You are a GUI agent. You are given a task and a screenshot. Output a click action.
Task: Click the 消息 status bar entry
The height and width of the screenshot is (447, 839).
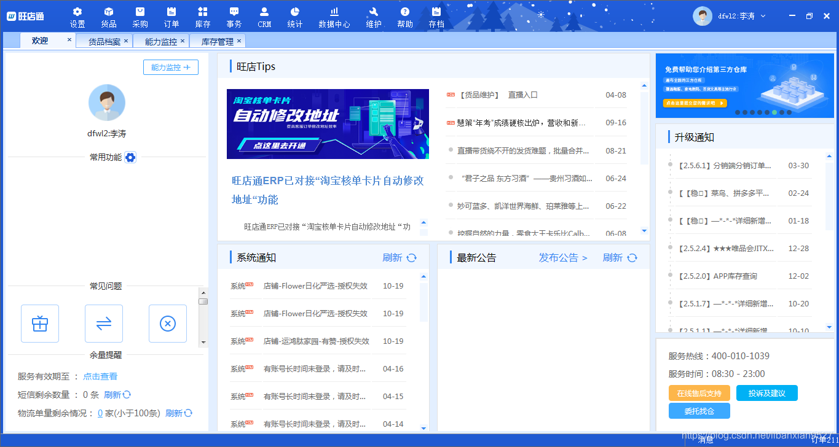pos(706,440)
